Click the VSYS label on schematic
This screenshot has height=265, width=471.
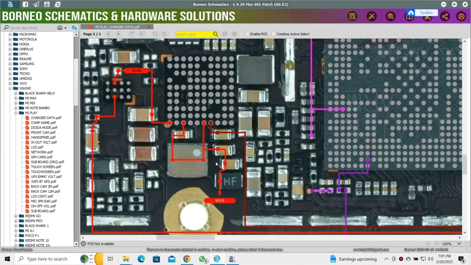220,201
